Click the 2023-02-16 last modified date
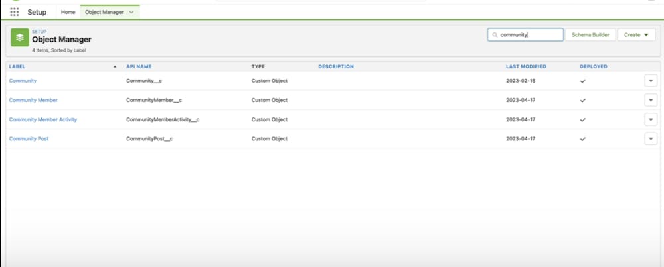The image size is (664, 267). pos(521,81)
